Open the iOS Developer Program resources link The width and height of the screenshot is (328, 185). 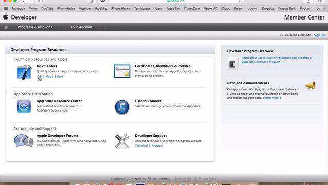click(277, 60)
